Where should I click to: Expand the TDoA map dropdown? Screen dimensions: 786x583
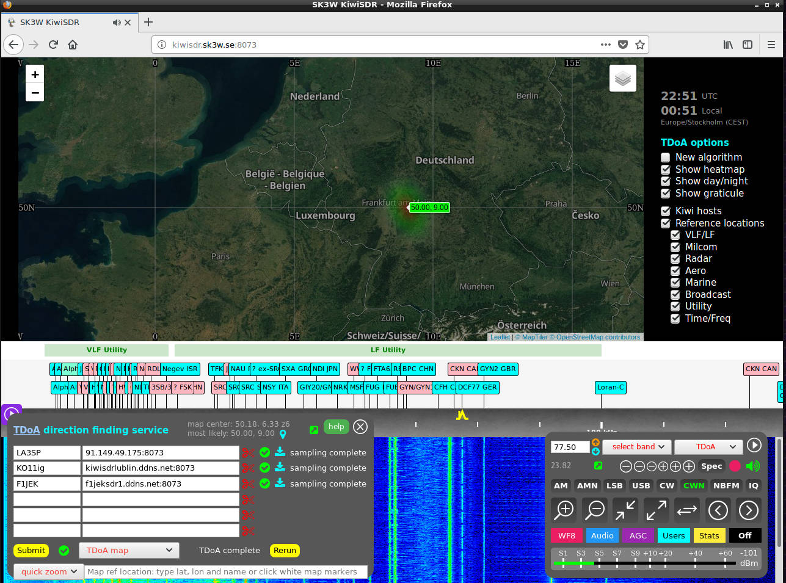coord(129,551)
